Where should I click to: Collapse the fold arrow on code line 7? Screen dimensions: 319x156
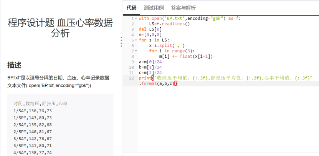[x=136, y=51]
